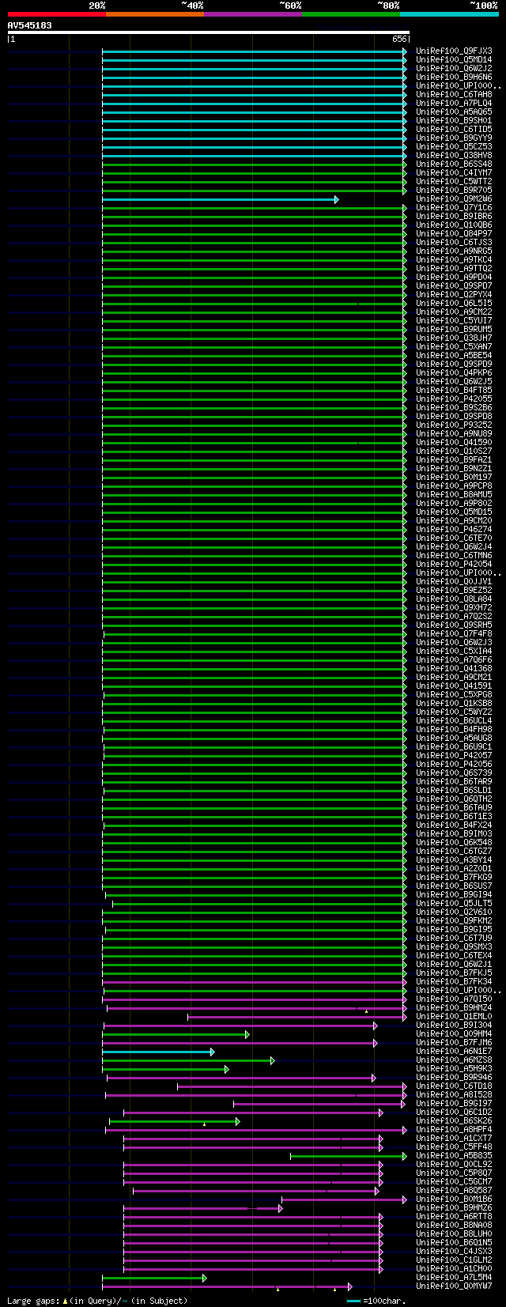Viewport: 506px width, 1307px height.
Task: Select hit label UniRef100_B9H6N6
Action: coord(454,77)
